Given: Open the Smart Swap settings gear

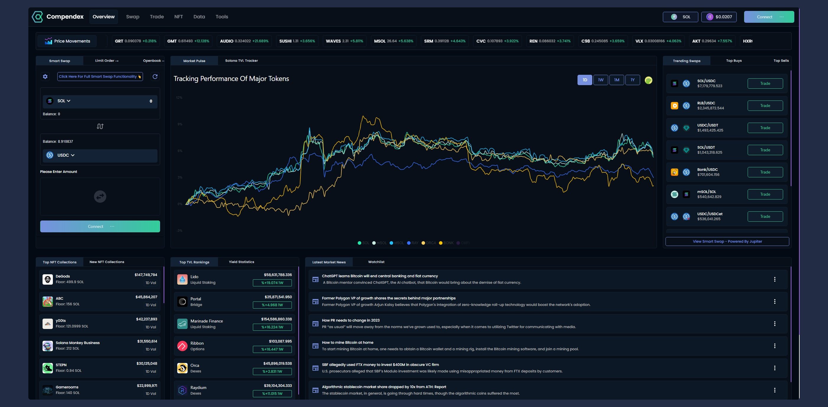Looking at the screenshot, I should [45, 76].
